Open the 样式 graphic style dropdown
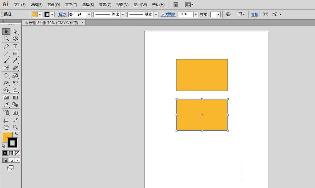 (218, 14)
